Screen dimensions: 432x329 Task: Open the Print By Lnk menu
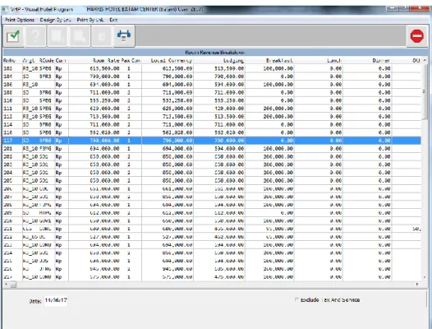90,20
